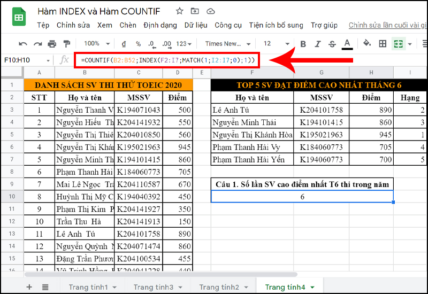Select column B header
The height and width of the screenshot is (294, 428).
tap(85, 73)
